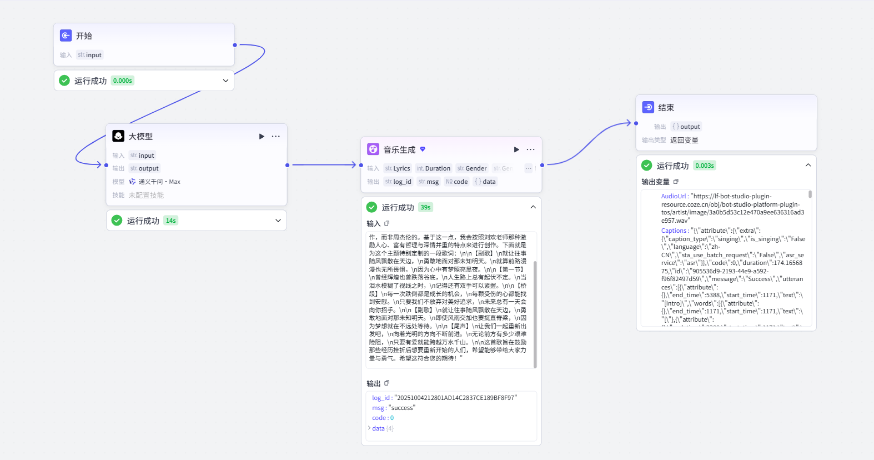Click the 大模型 node output port
874x460 pixels.
[287, 165]
